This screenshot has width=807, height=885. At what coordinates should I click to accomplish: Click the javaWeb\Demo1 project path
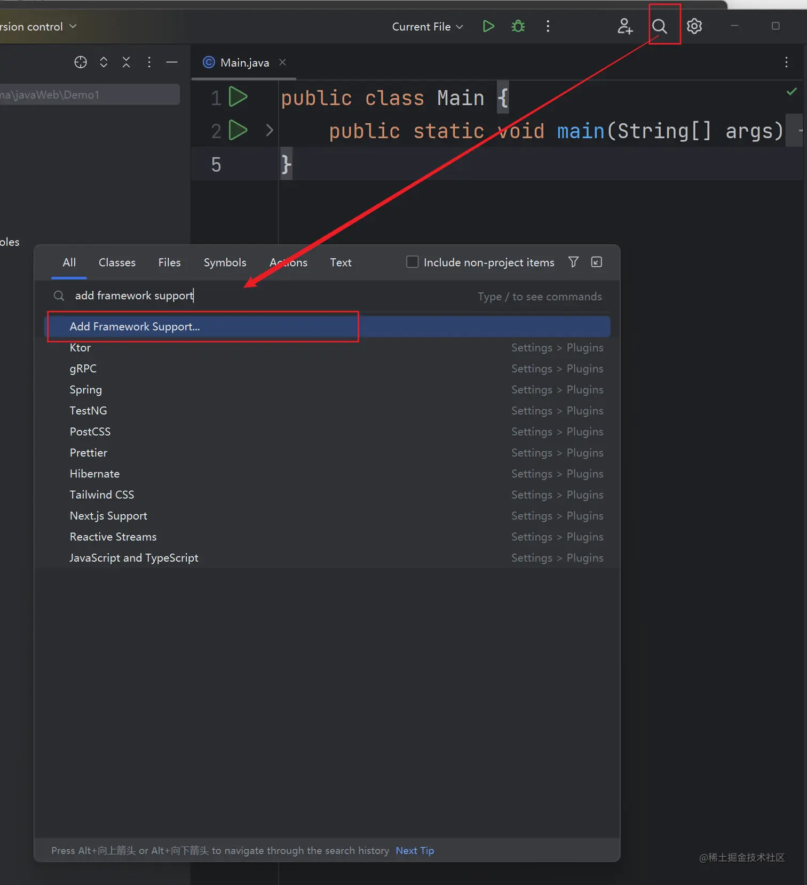[90, 94]
